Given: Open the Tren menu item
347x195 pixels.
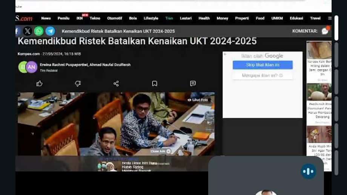Looking at the screenshot, I should 169,18.
